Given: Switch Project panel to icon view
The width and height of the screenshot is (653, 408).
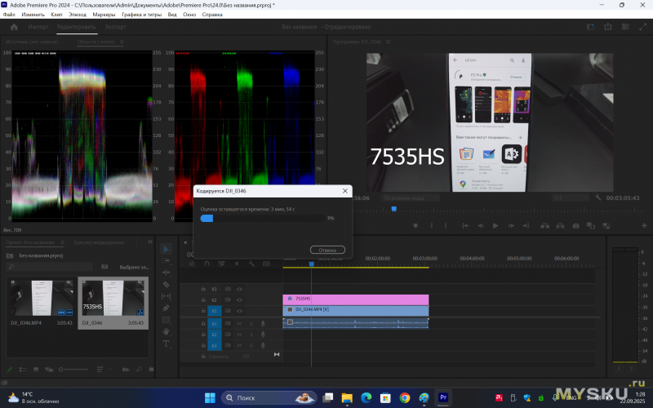Looking at the screenshot, I should point(36,370).
